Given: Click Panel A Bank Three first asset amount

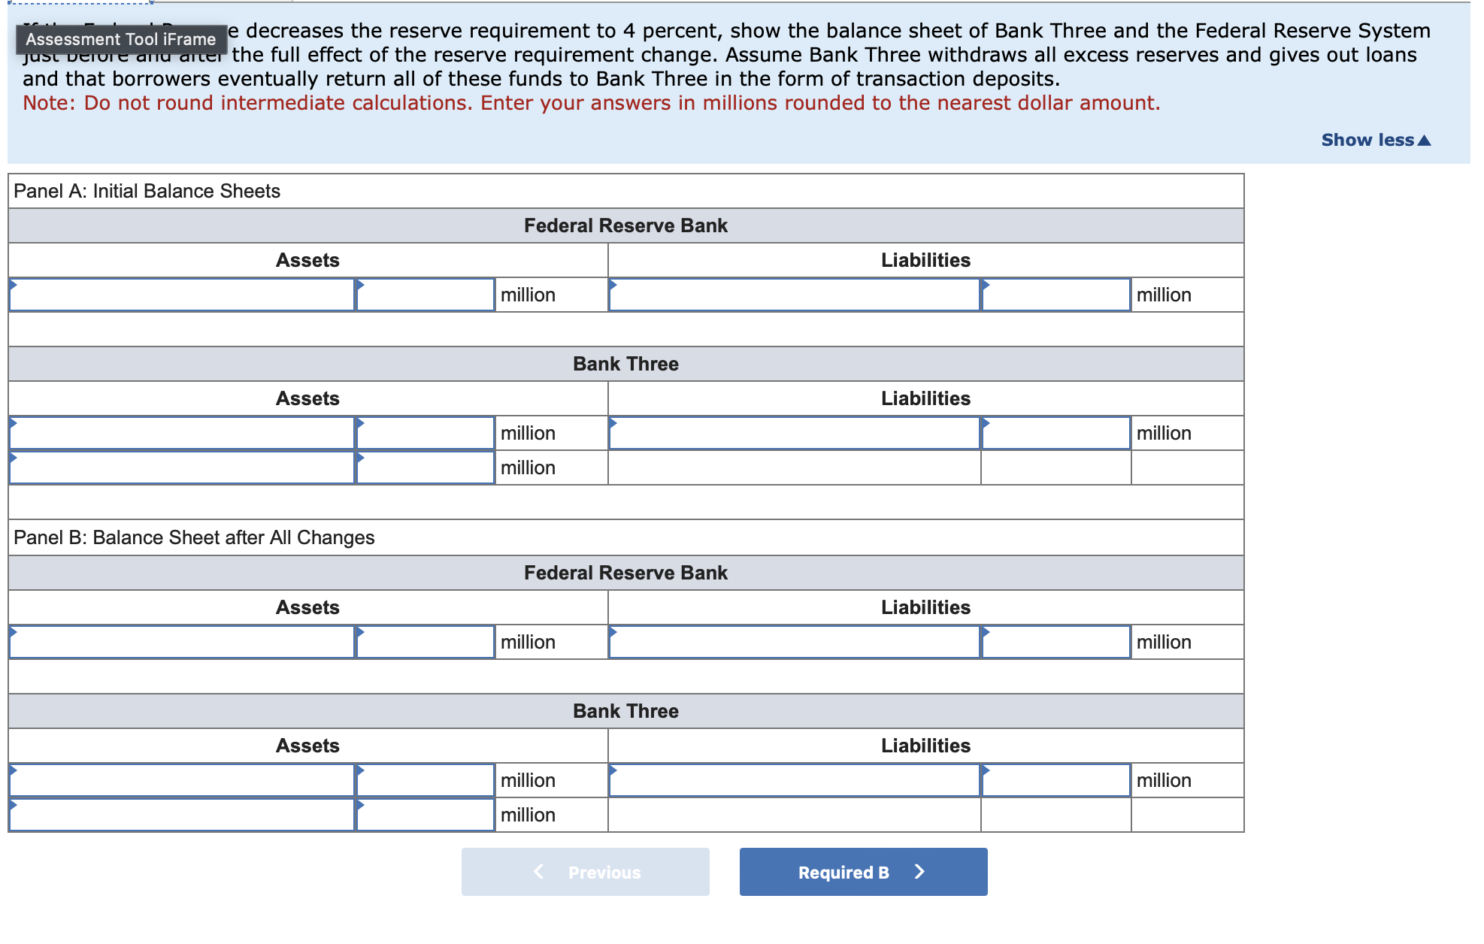Looking at the screenshot, I should (426, 433).
